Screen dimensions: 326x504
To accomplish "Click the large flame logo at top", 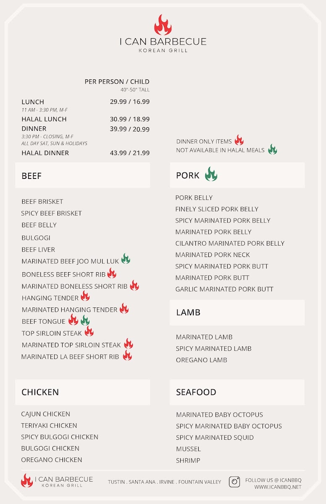I will pyautogui.click(x=163, y=25).
